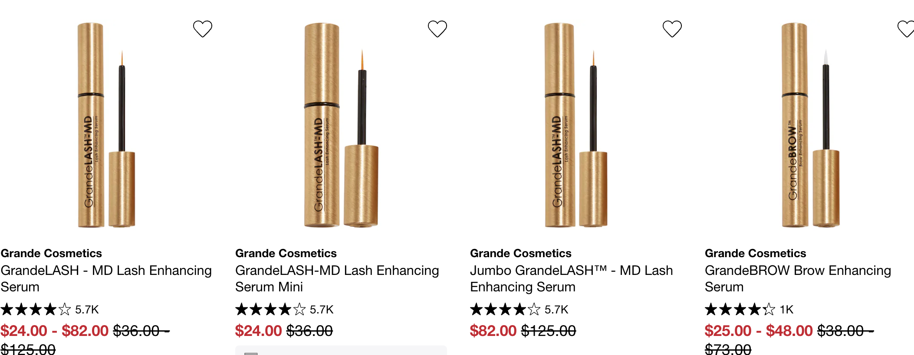Toggle the GrandeBROW Brow Serum wishlist heart

[x=906, y=29]
